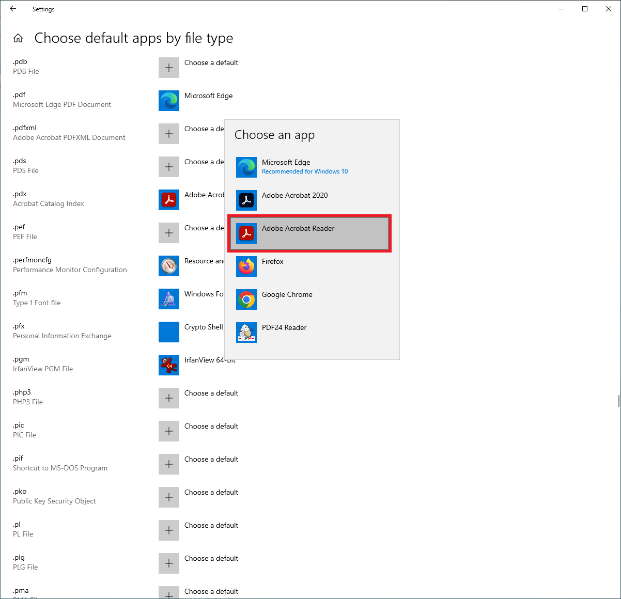Select Firefox icon in app chooser
The width and height of the screenshot is (621, 599).
246,266
